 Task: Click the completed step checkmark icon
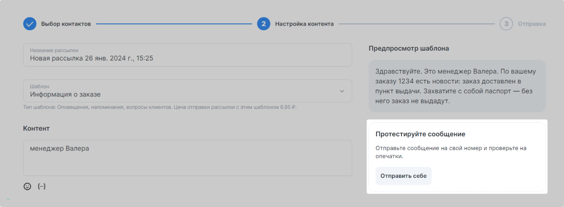point(30,24)
